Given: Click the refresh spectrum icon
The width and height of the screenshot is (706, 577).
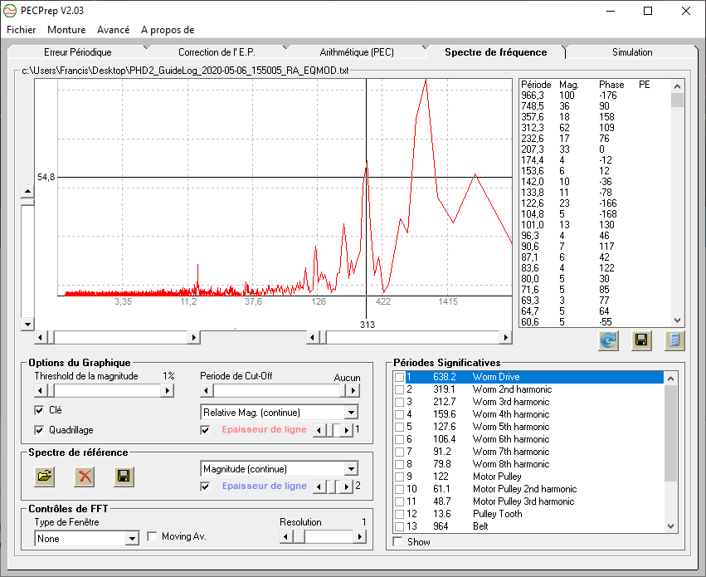Looking at the screenshot, I should coord(608,340).
